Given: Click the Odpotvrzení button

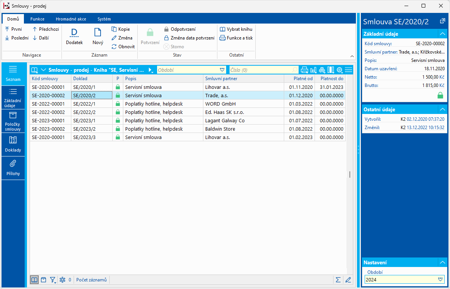Looking at the screenshot, I should tap(179, 29).
